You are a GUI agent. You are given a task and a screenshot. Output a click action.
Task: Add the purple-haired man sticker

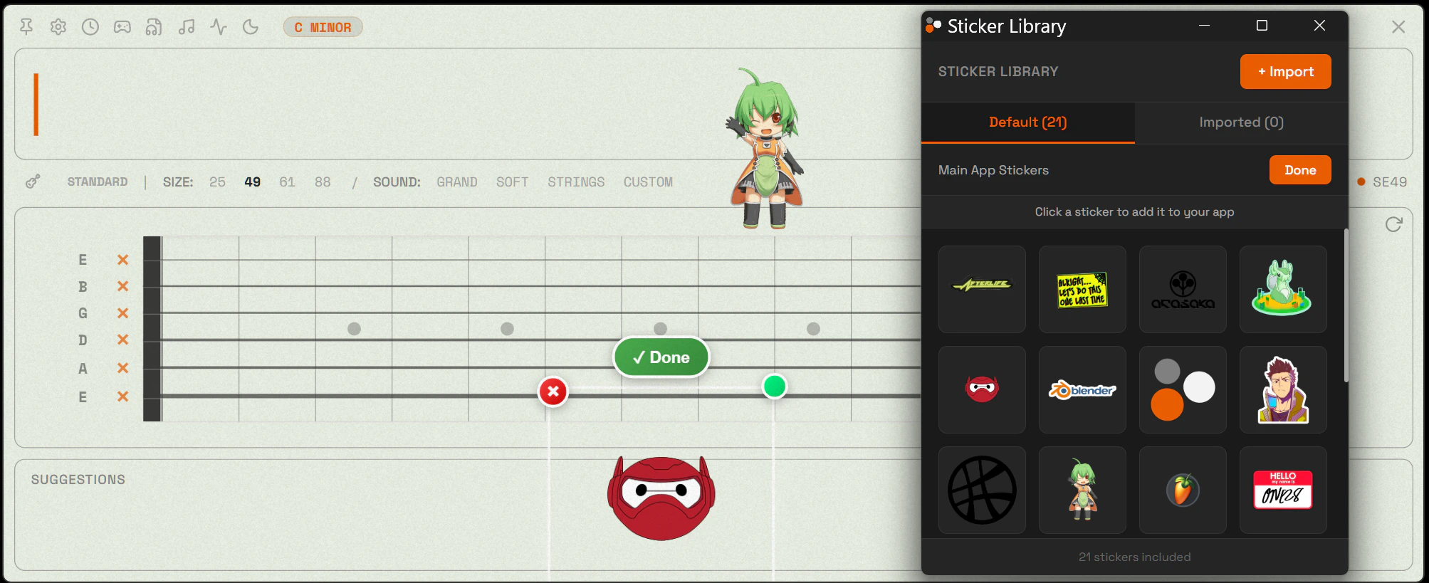(x=1283, y=389)
